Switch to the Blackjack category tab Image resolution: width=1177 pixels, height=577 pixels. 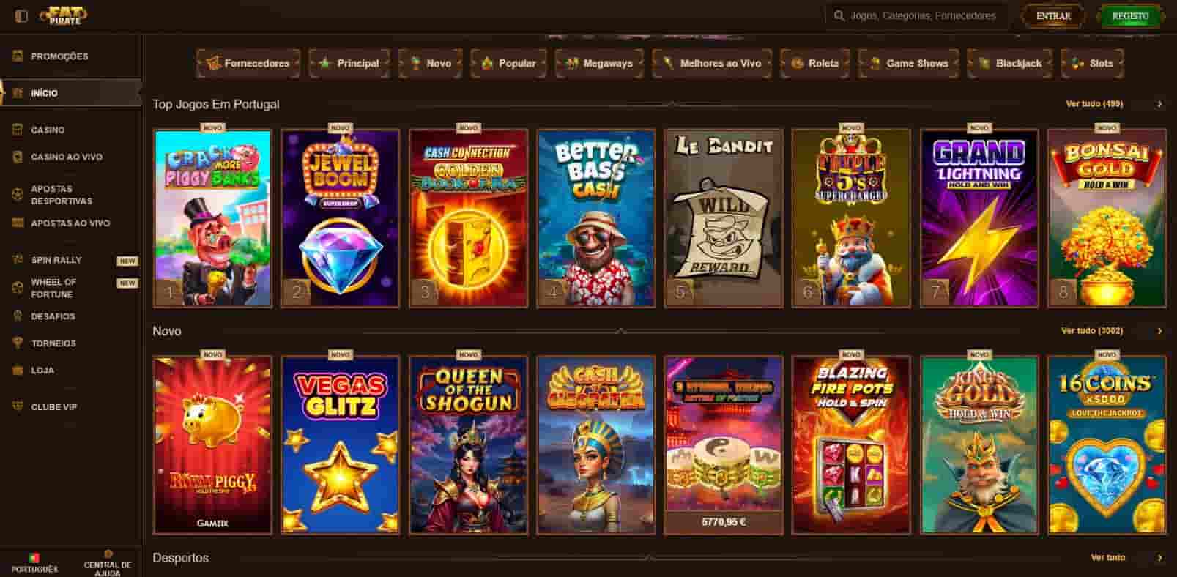[x=1009, y=64]
